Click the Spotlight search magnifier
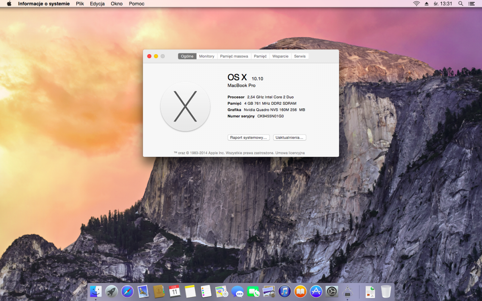Screen dimensions: 482x301 click(x=461, y=4)
